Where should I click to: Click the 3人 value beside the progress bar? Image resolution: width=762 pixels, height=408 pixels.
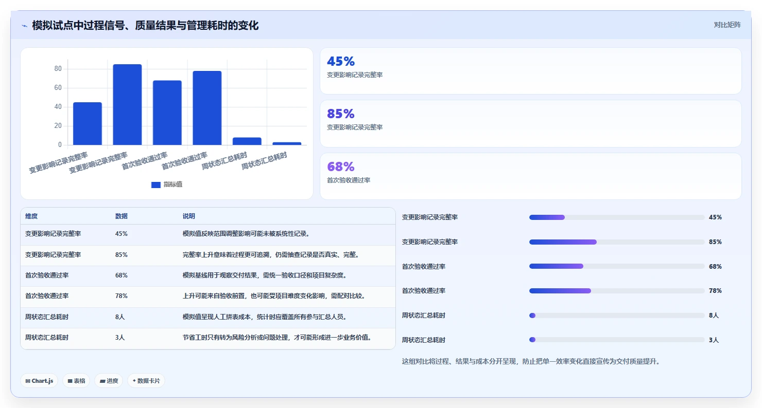(x=714, y=340)
